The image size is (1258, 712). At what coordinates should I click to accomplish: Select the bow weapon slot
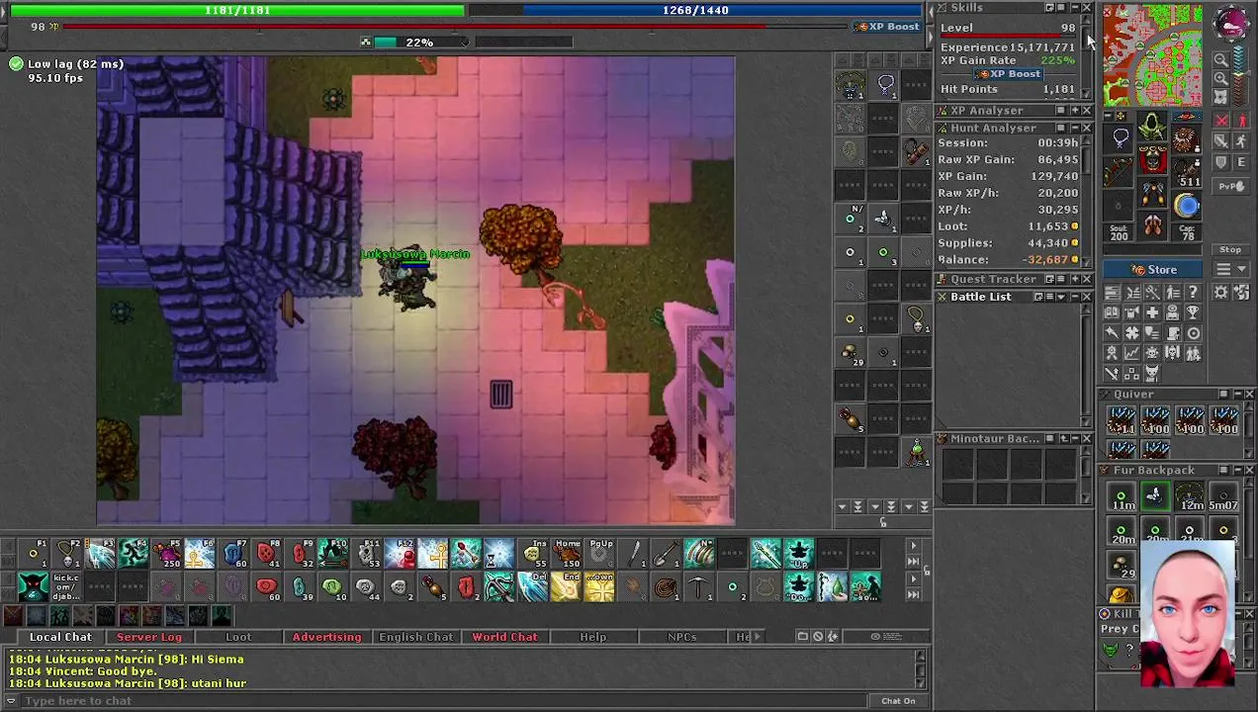pyautogui.click(x=1117, y=170)
